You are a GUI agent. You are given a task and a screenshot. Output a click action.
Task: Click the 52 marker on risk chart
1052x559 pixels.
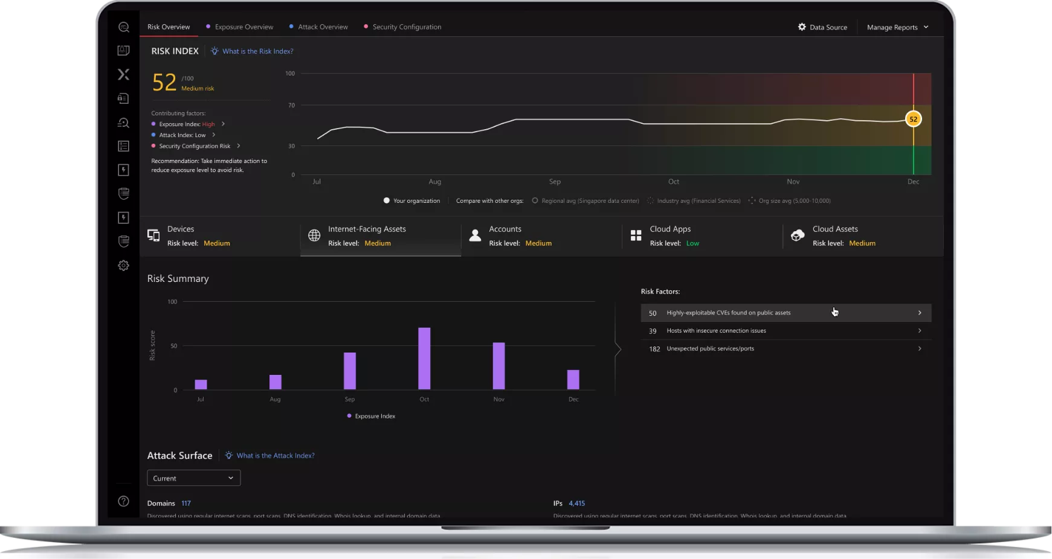coord(913,119)
